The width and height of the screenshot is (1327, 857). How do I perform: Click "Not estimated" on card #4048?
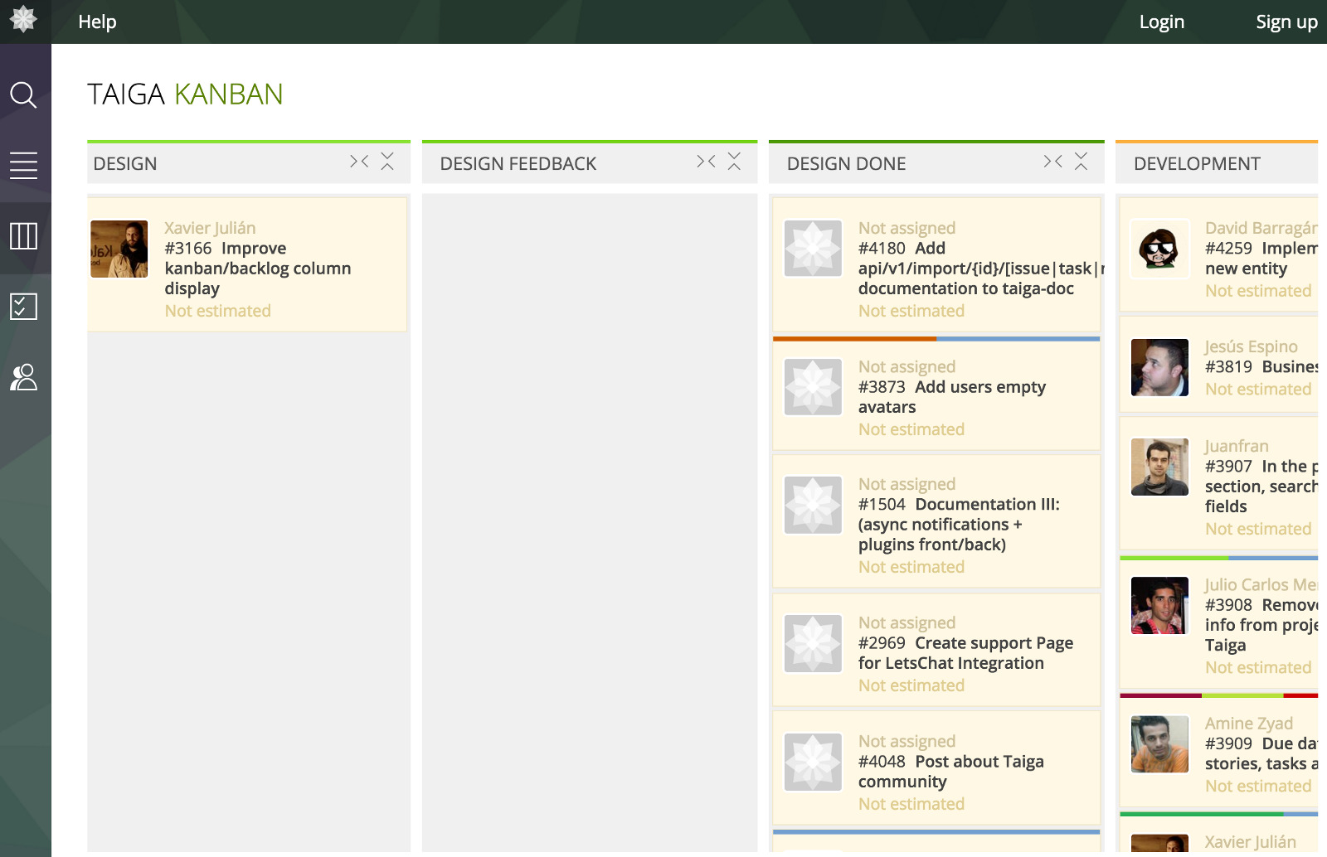coord(911,804)
